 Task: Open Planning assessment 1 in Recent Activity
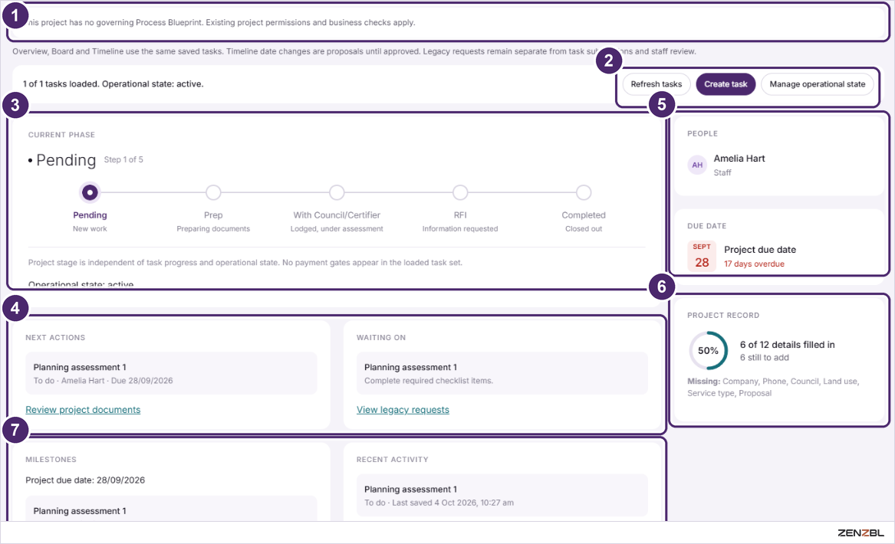pyautogui.click(x=502, y=495)
